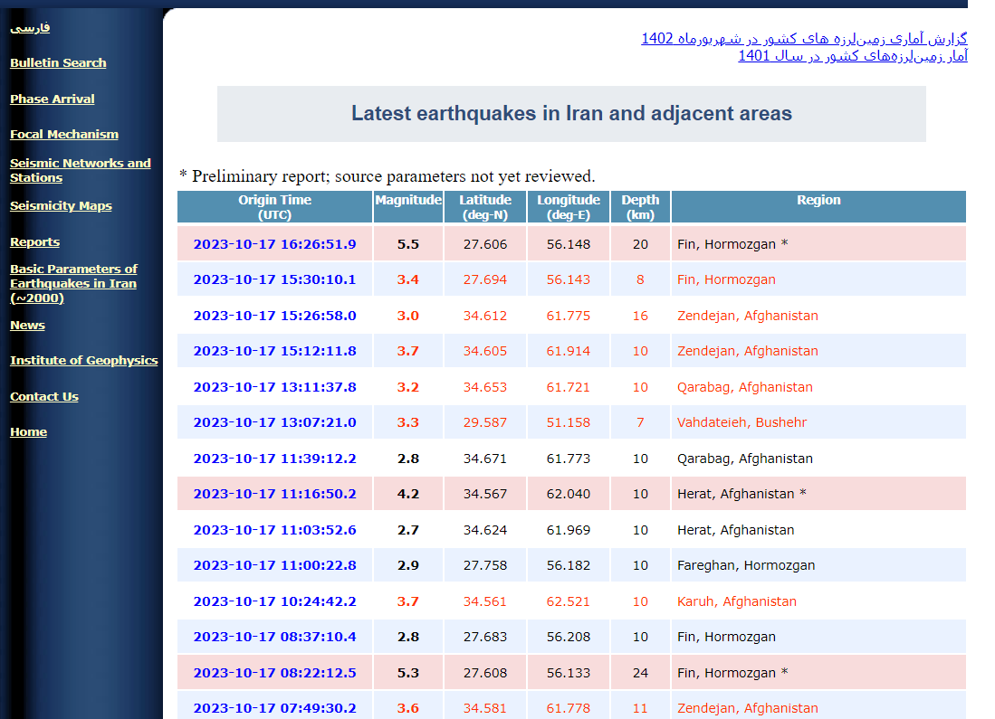
Task: Open Basic Parameters of Earthquakes in Iran
Action: [73, 283]
